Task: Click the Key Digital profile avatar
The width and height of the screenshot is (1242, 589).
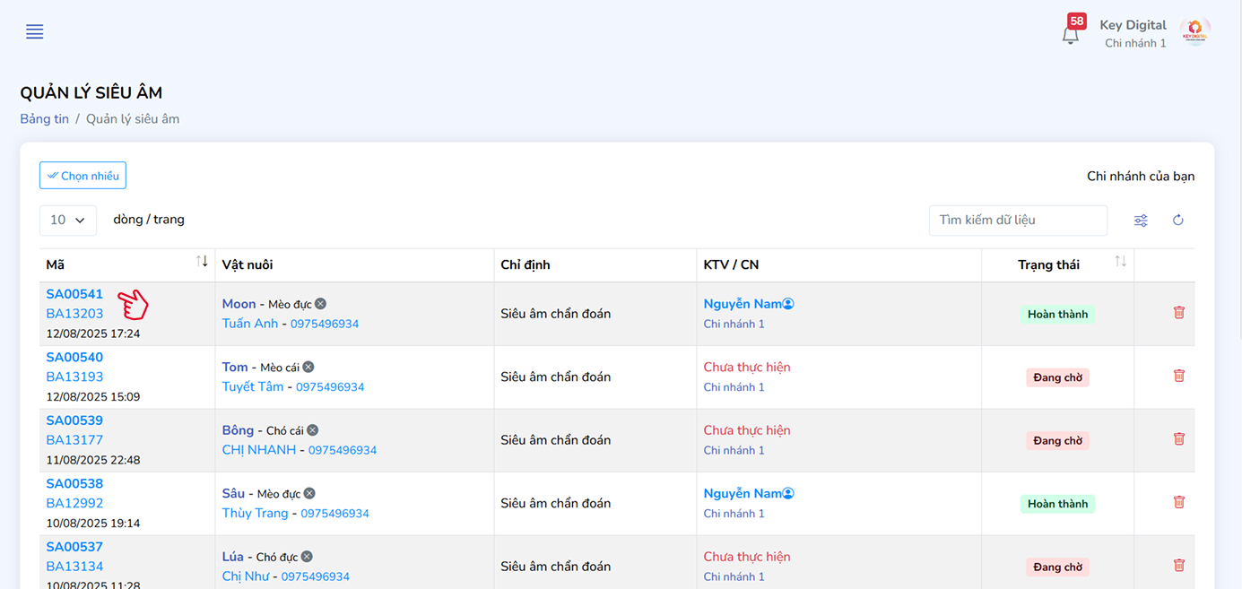Action: point(1194,32)
